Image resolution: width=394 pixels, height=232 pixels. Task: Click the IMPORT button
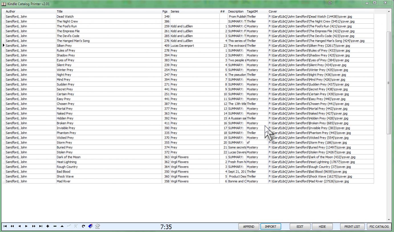click(x=271, y=227)
